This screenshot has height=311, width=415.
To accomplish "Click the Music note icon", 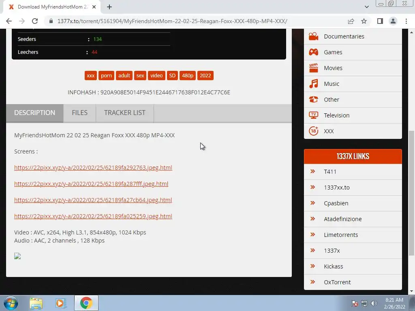I will click(x=313, y=84).
